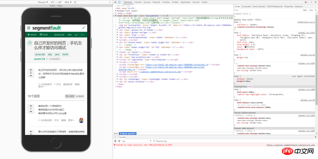Screen dimensions: 318x159
Task: Click the #fff background-color swatch
Action: [257, 49]
